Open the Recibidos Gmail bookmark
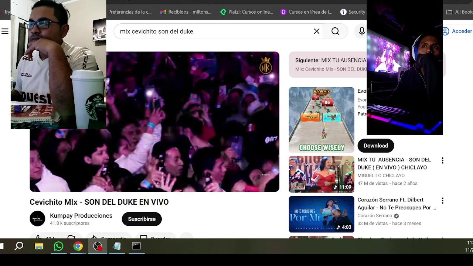 pyautogui.click(x=186, y=12)
